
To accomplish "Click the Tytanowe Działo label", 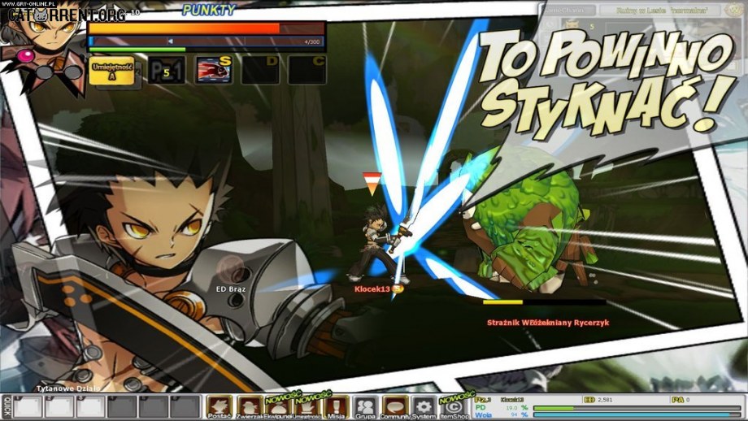I will [x=68, y=388].
